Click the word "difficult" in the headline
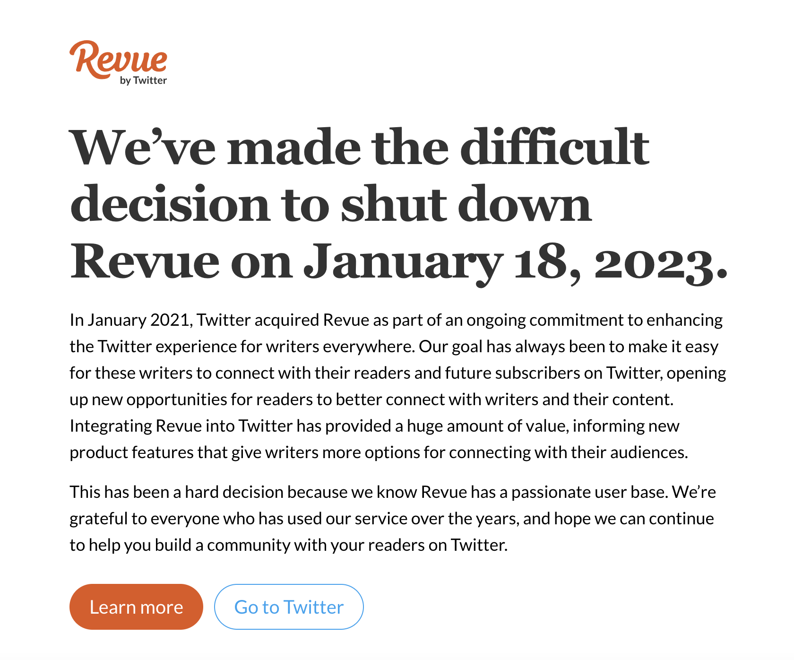The height and width of the screenshot is (660, 794). coord(555,148)
